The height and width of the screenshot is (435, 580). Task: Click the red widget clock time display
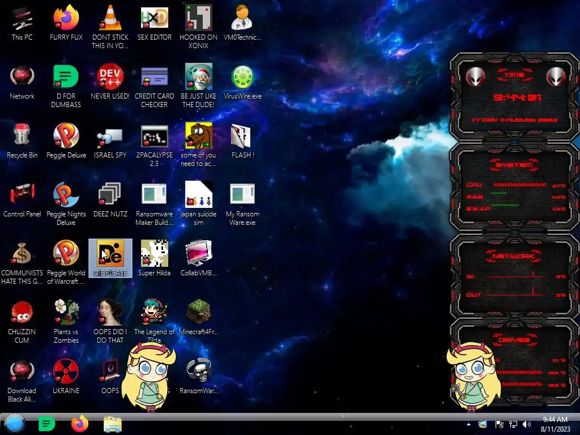517,97
